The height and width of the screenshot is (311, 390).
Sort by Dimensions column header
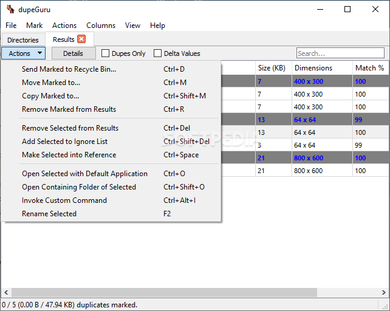(x=322, y=68)
